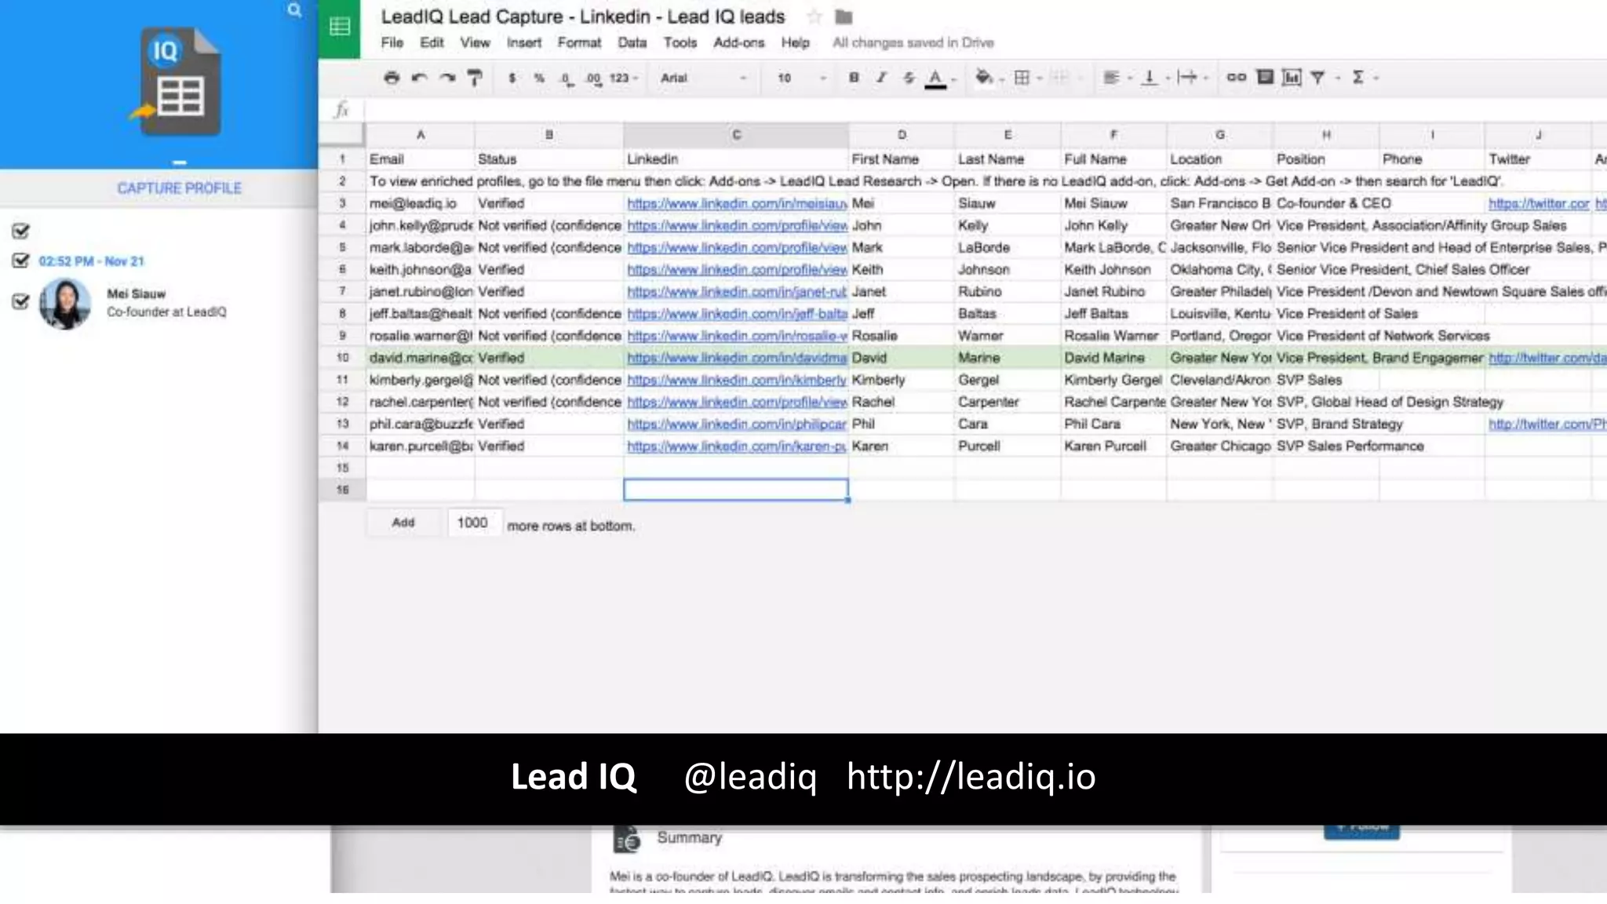
Task: Click the insert comment icon
Action: click(x=1265, y=77)
